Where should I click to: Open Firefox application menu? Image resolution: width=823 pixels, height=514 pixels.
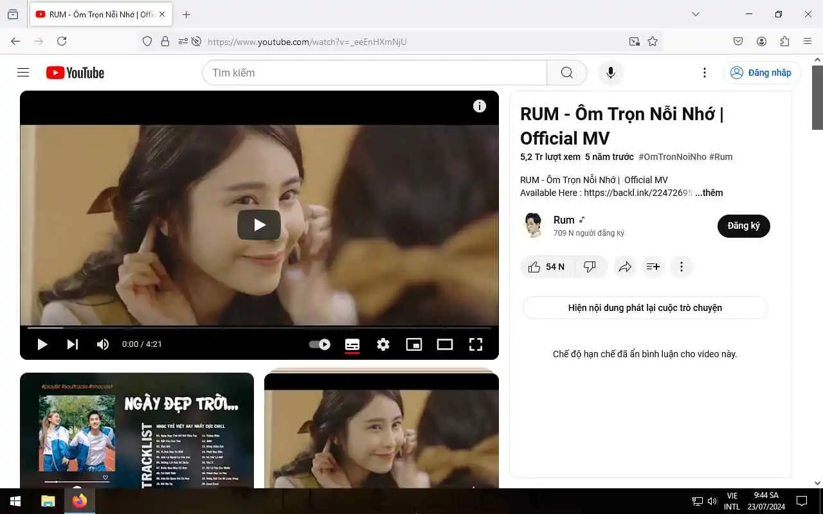point(808,41)
